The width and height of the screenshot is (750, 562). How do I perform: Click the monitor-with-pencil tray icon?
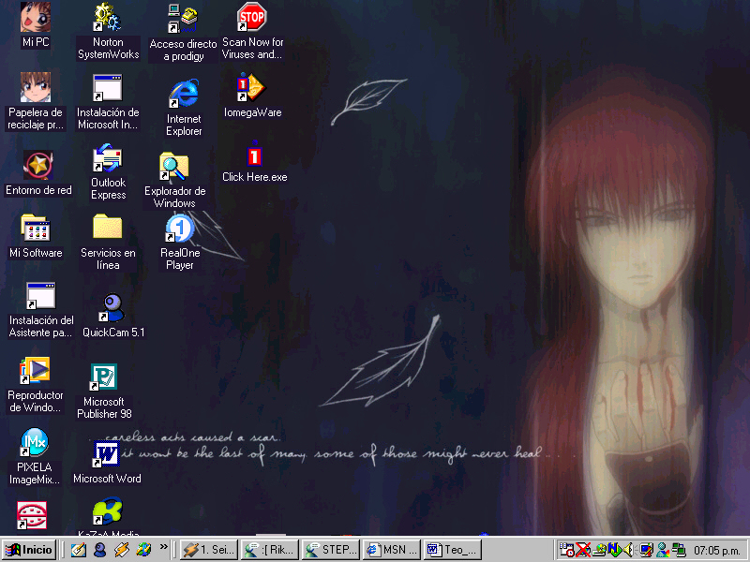(646, 550)
